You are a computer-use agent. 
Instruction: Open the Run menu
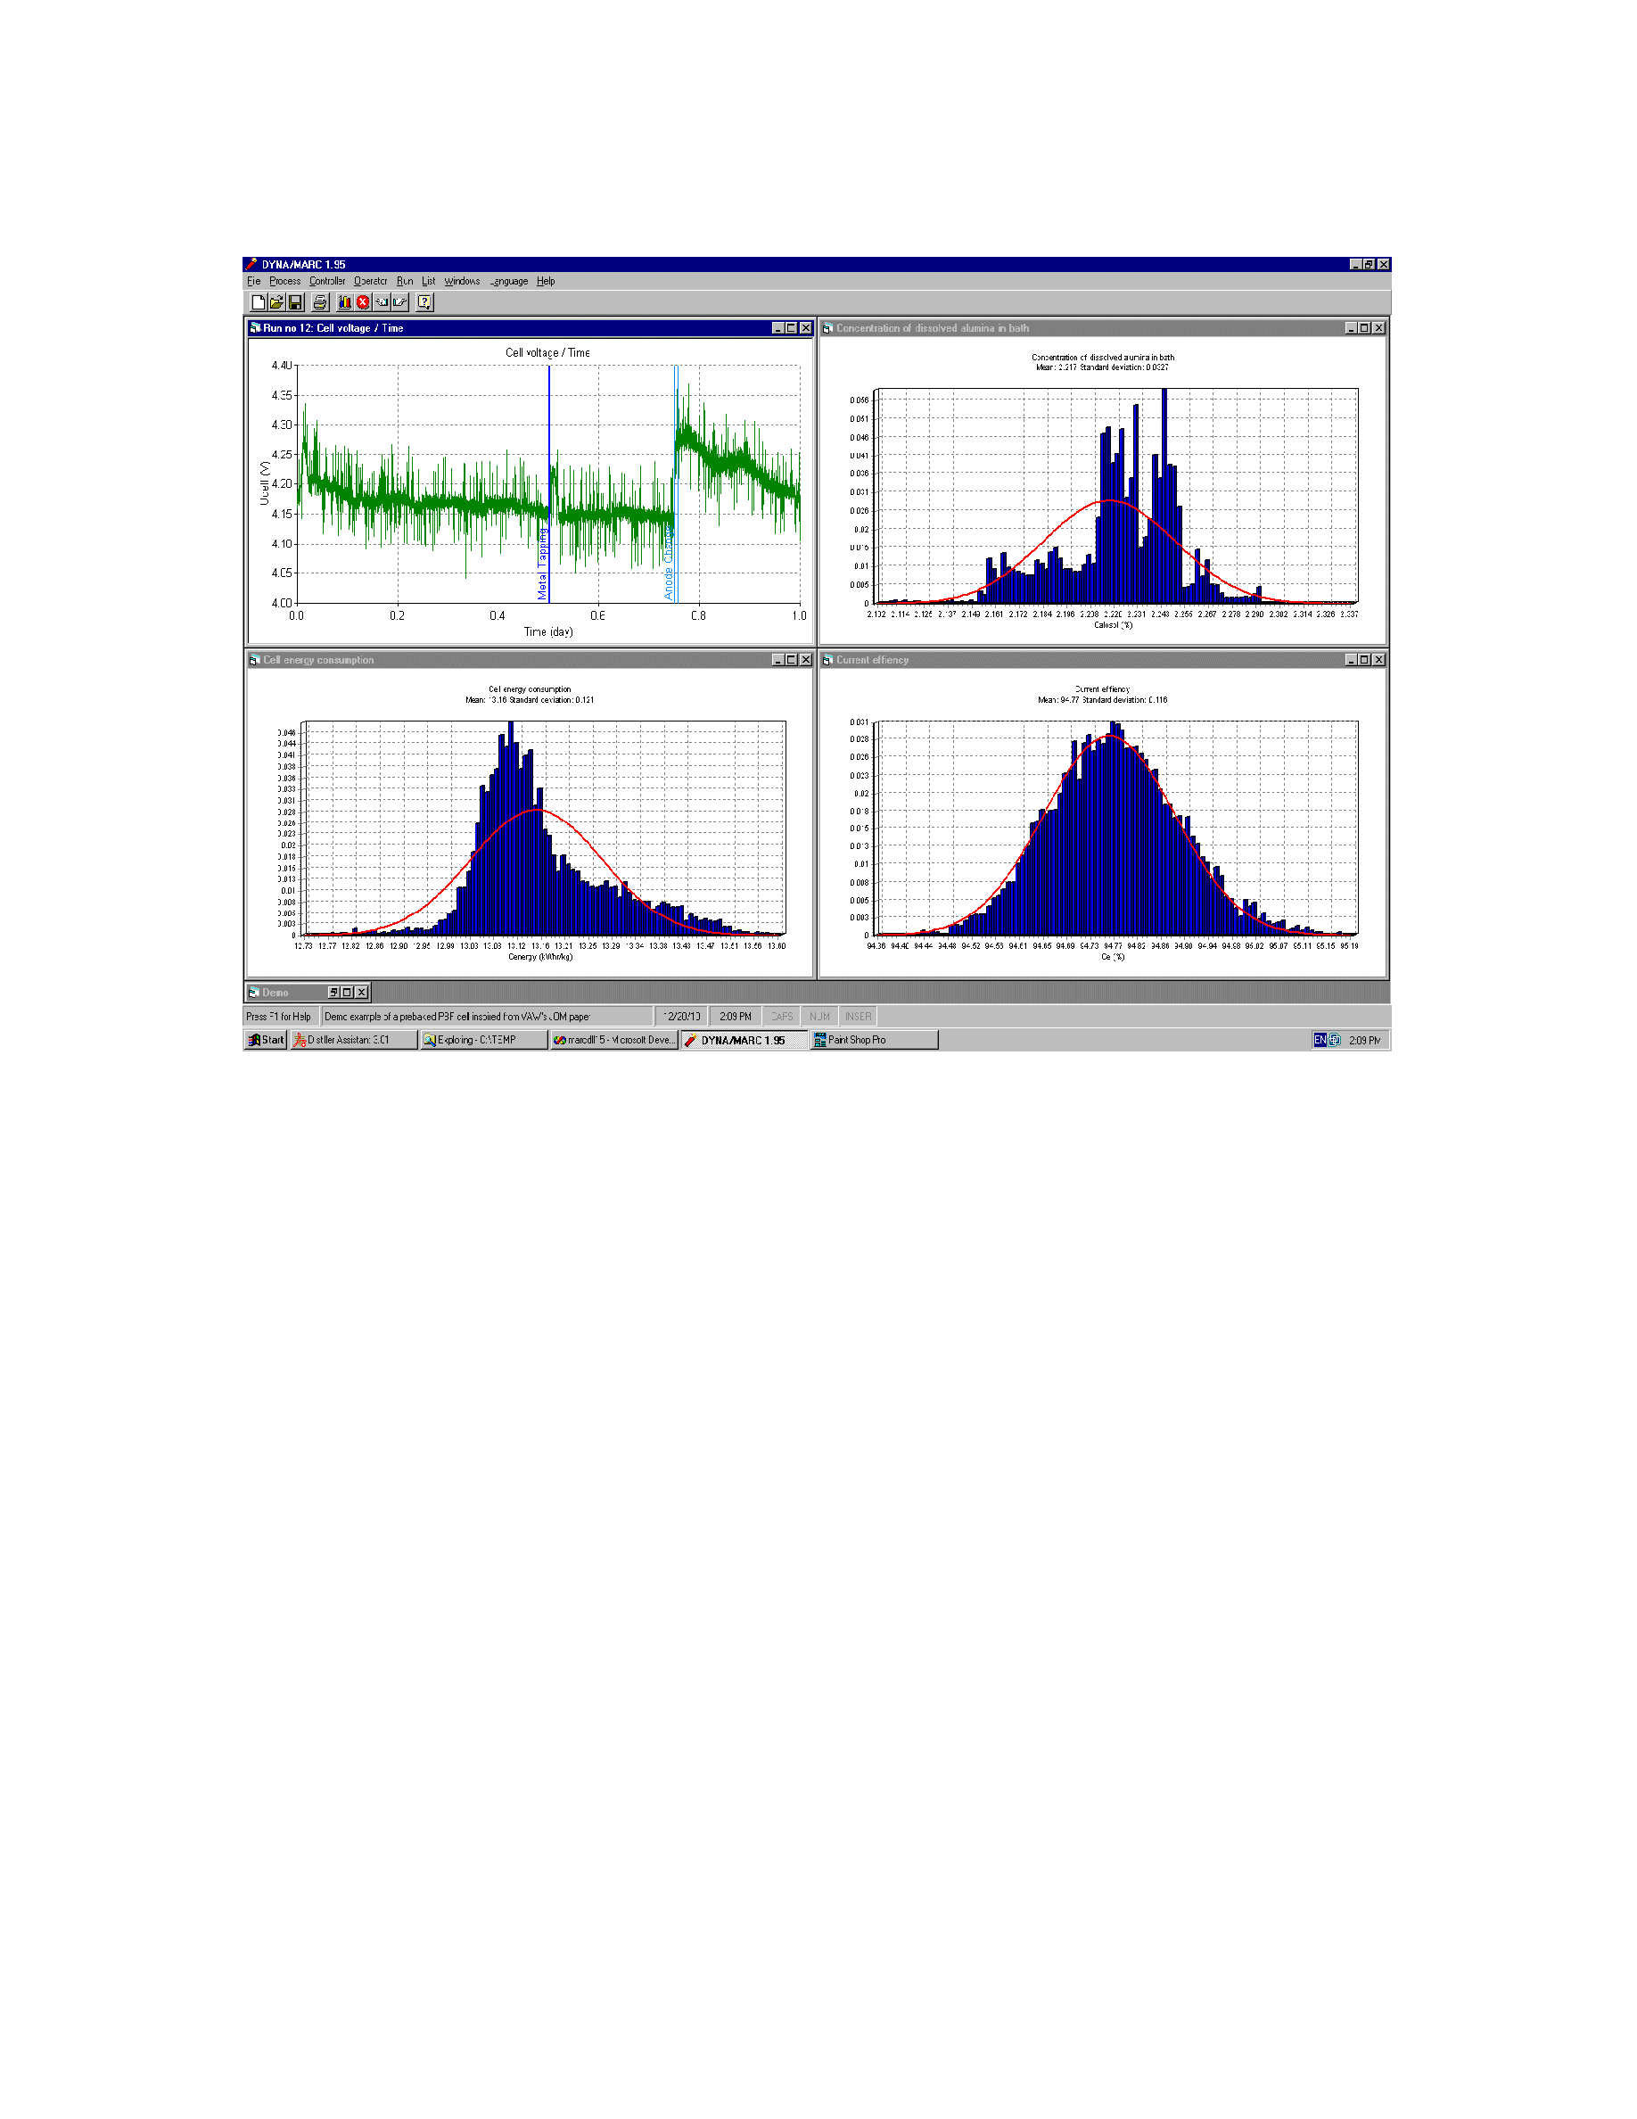(x=405, y=281)
